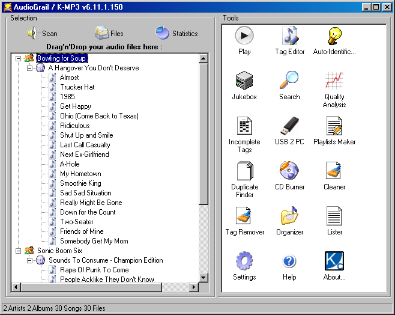The width and height of the screenshot is (395, 315).
Task: Open the Auto-Identification lightbulb tool
Action: click(x=334, y=40)
